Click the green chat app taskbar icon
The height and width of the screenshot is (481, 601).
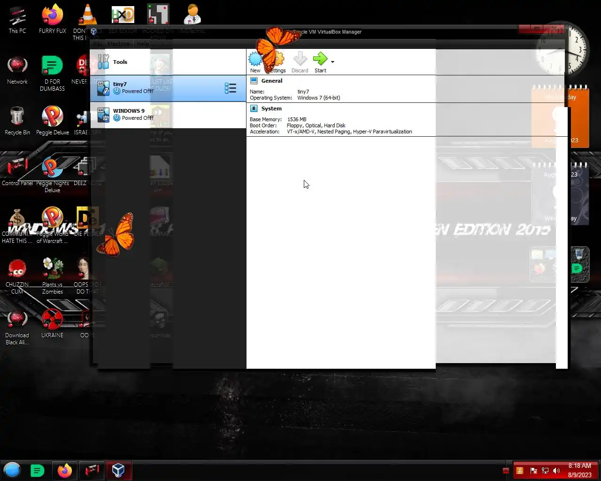pos(38,470)
